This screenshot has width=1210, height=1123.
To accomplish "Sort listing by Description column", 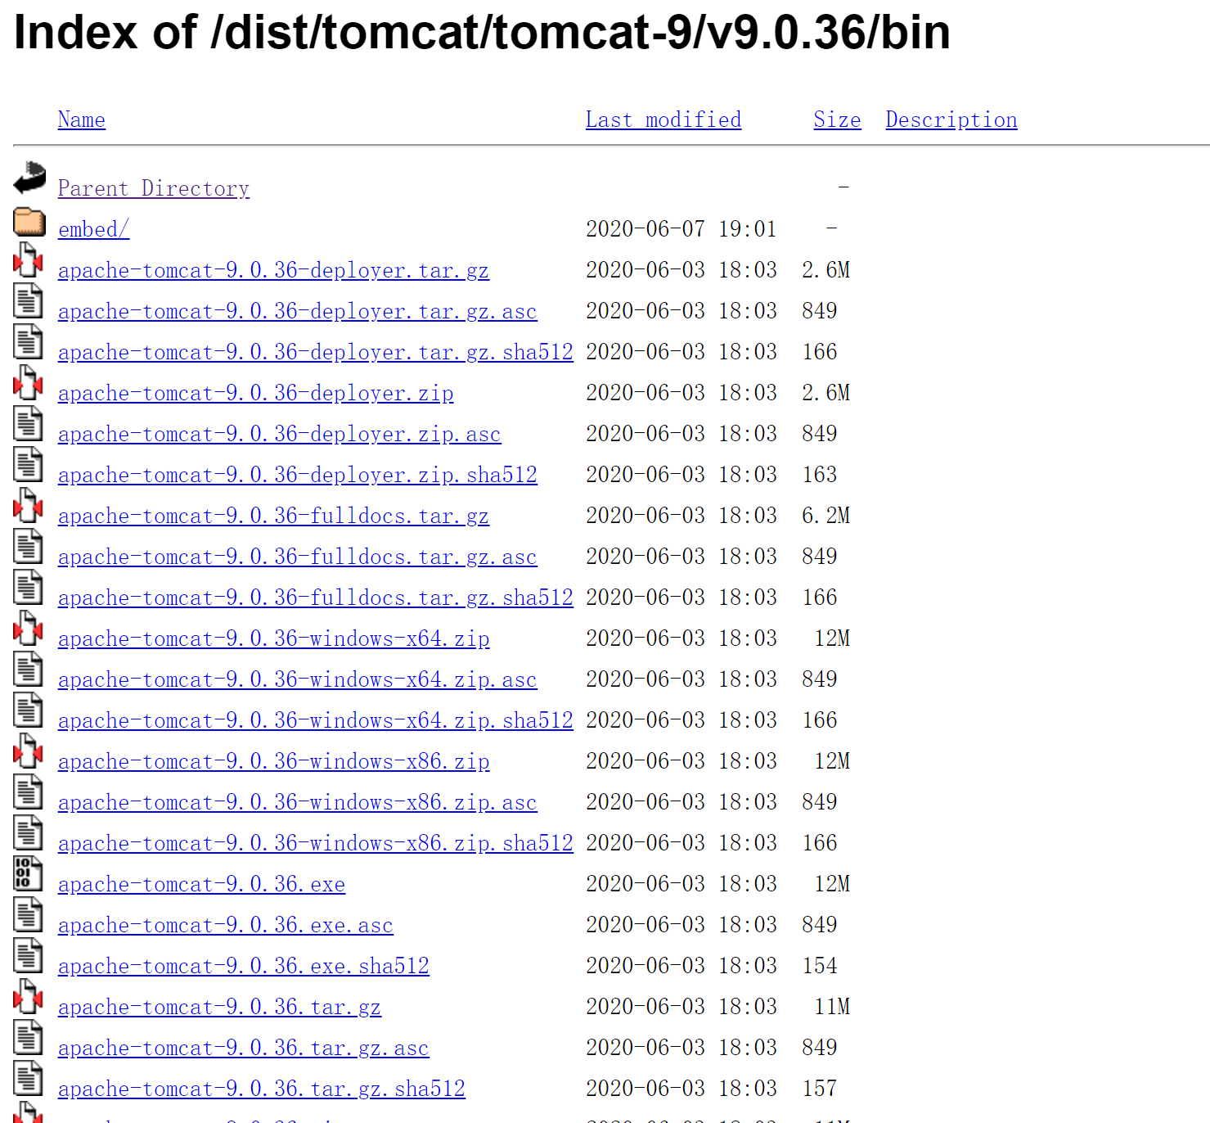I will [951, 120].
